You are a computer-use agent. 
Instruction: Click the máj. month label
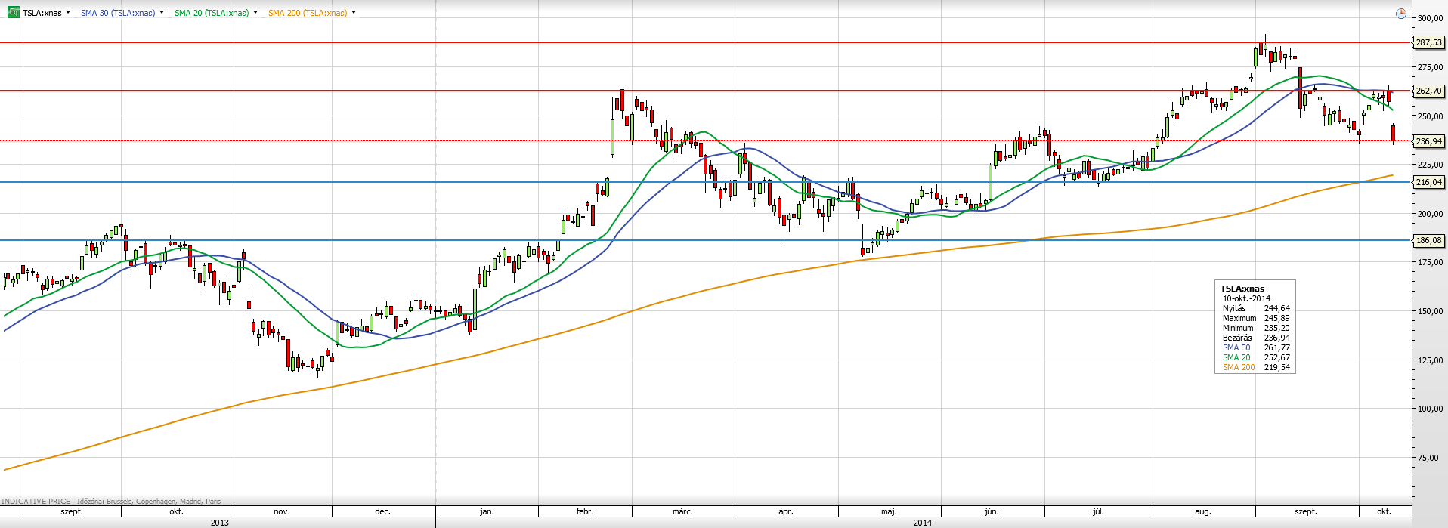click(x=889, y=511)
